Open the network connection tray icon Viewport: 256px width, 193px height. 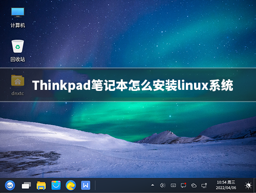point(204,185)
